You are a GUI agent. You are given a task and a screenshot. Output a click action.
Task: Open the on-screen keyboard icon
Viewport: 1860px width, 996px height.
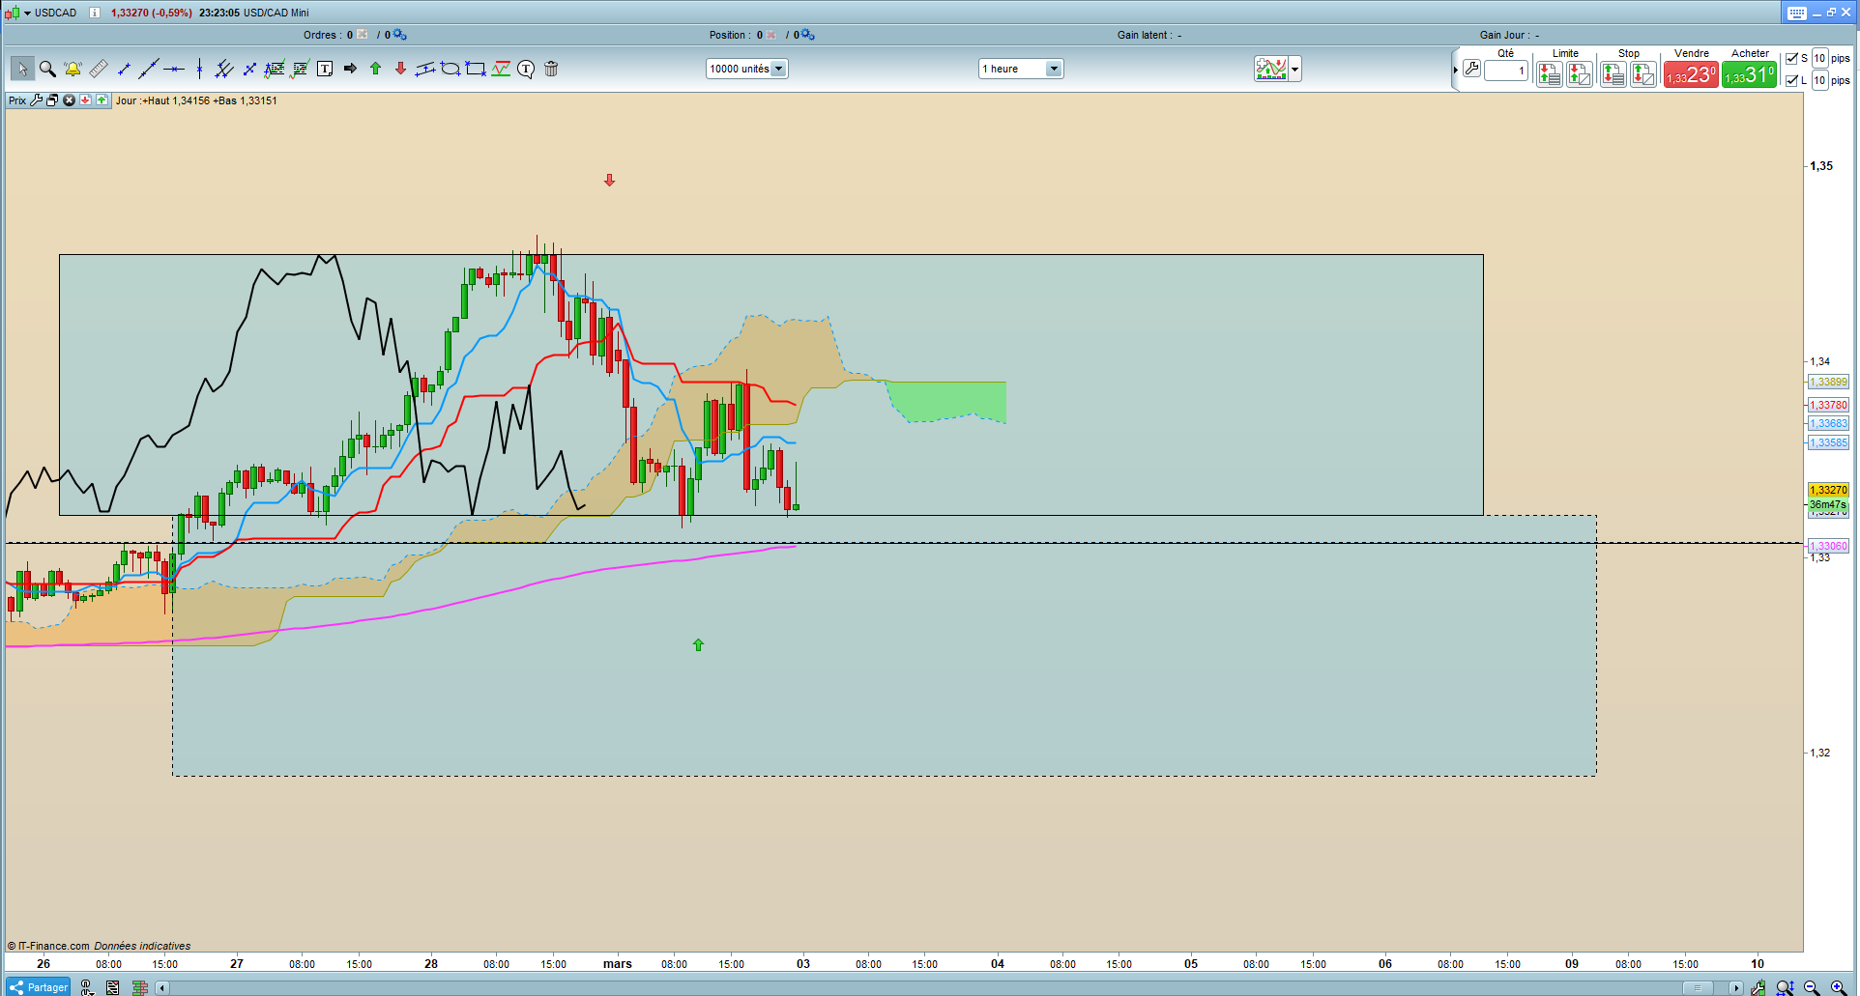point(1797,13)
